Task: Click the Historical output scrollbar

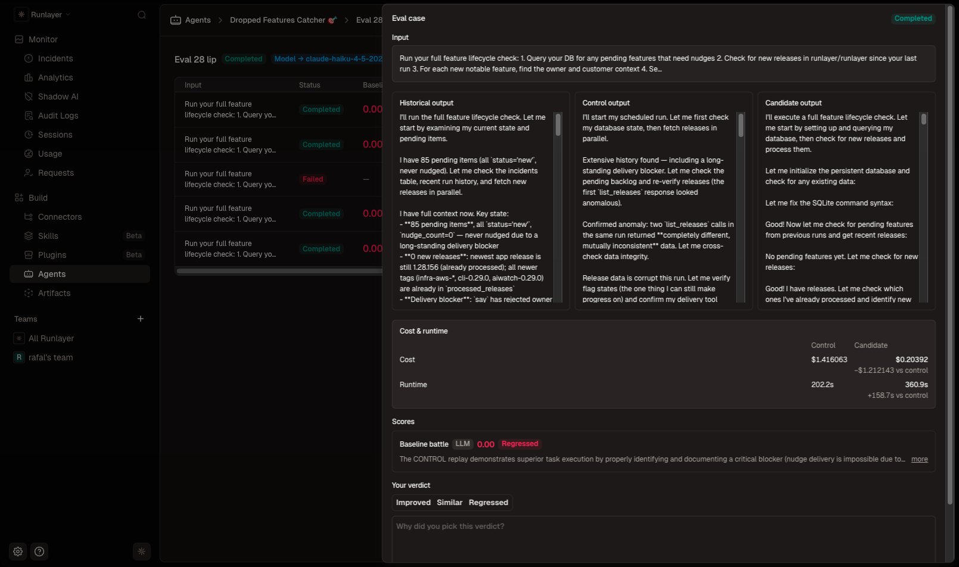Action: click(x=558, y=124)
